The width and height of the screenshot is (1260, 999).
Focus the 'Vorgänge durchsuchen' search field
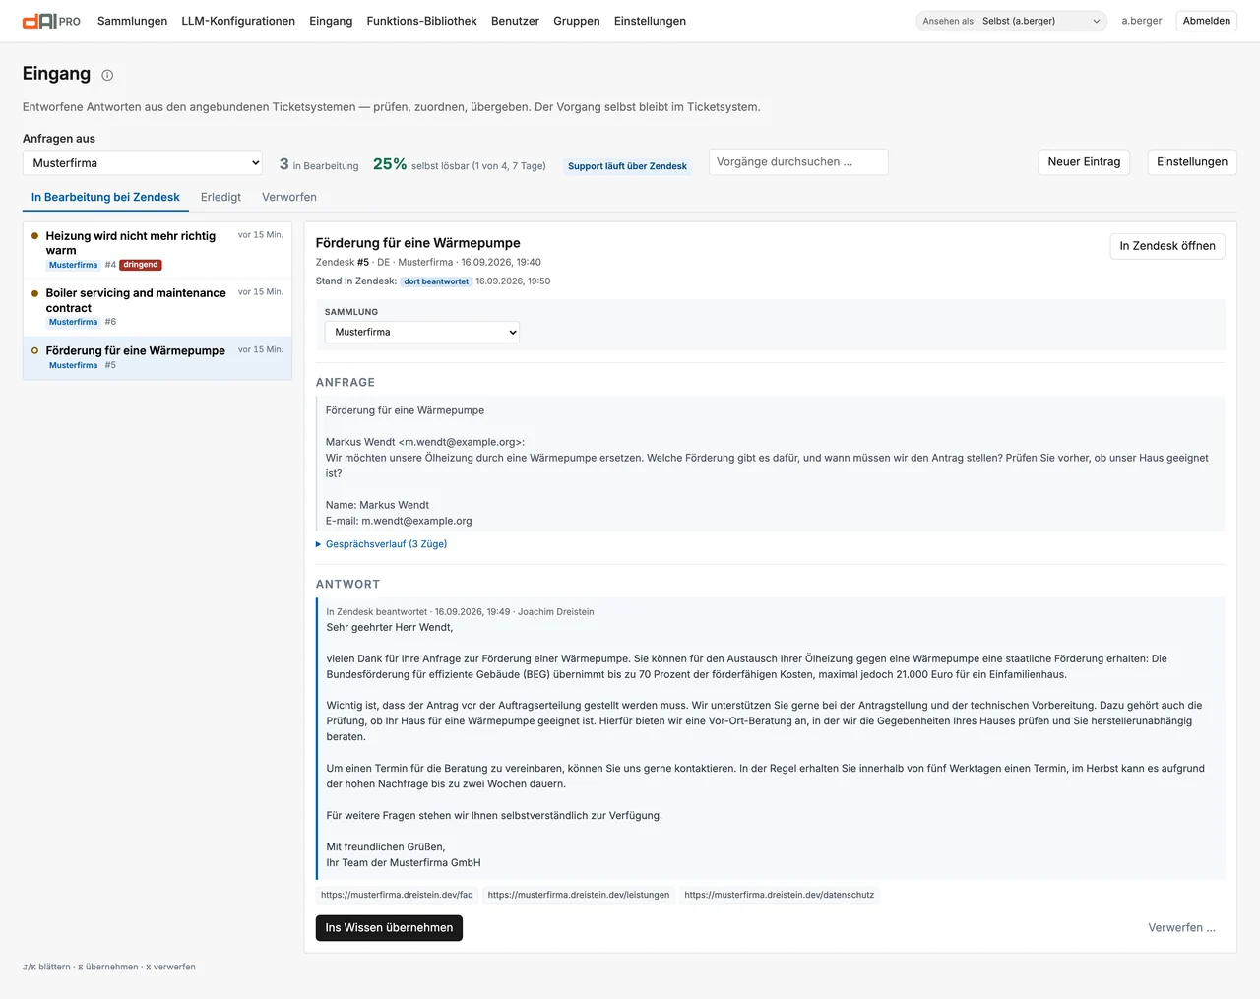point(798,162)
